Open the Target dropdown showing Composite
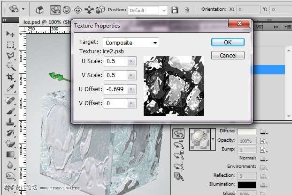The image size is (292, 195). point(131,43)
